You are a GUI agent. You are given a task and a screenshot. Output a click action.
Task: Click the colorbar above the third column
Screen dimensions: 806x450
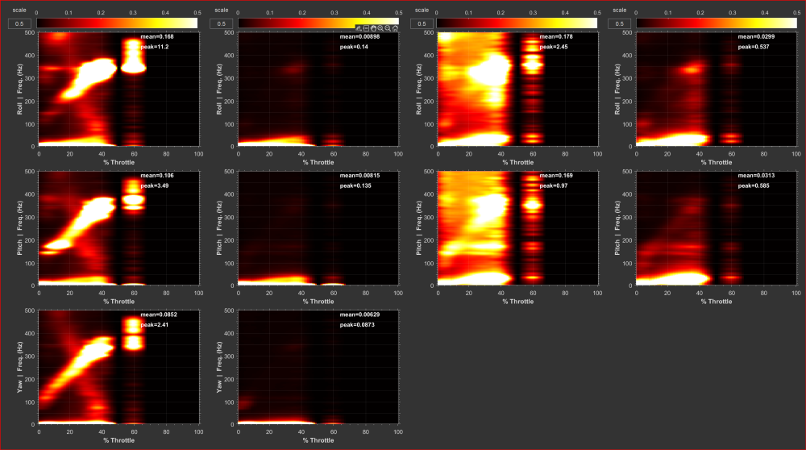(517, 23)
